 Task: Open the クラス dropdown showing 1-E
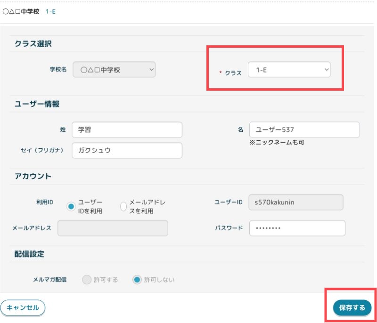tap(289, 69)
